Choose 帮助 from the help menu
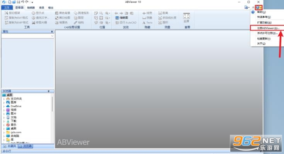Screen dimensions: 284x154 pyautogui.click(x=261, y=12)
